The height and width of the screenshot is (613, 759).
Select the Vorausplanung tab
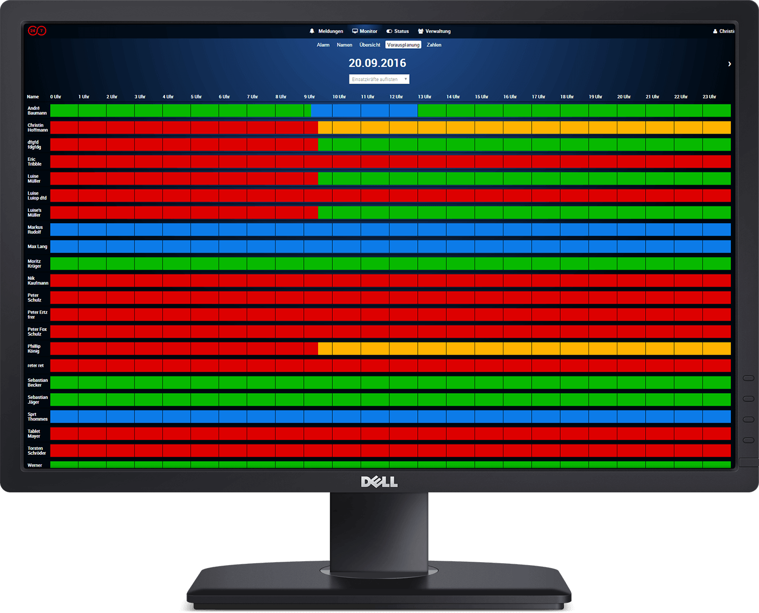tap(403, 45)
